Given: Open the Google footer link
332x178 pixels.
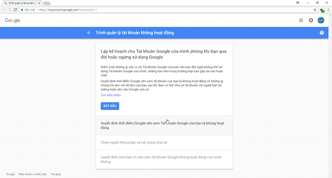Looking at the screenshot, I should coord(10,174).
